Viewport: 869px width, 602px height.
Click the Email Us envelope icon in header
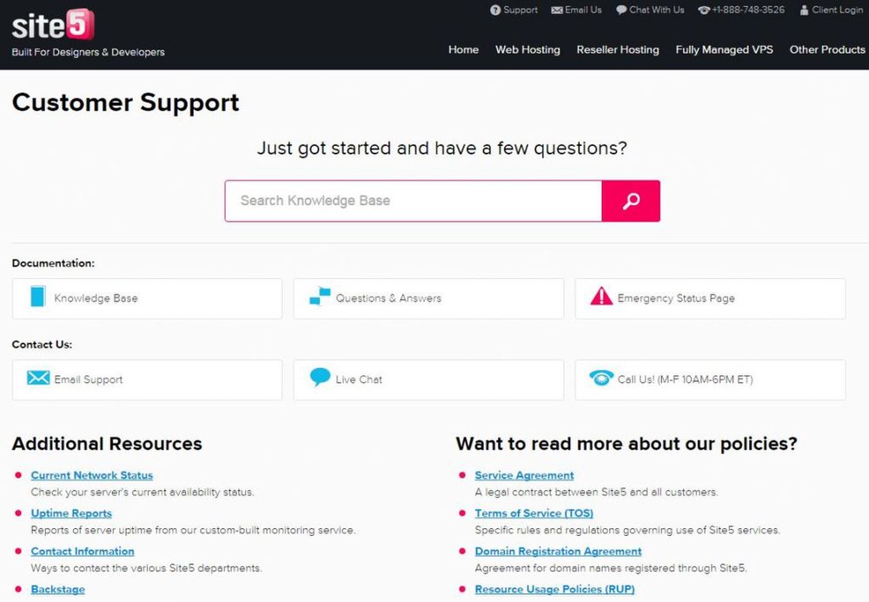(556, 10)
